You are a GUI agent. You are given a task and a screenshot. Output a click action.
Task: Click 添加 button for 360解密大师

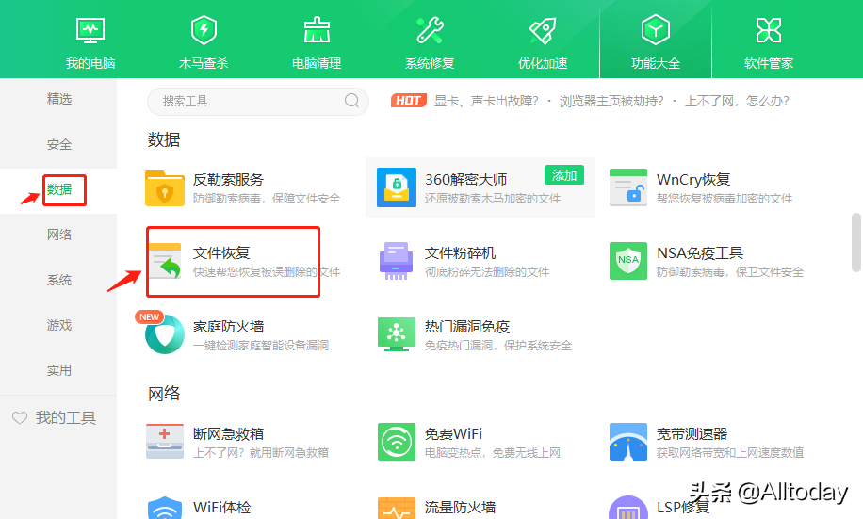point(564,175)
